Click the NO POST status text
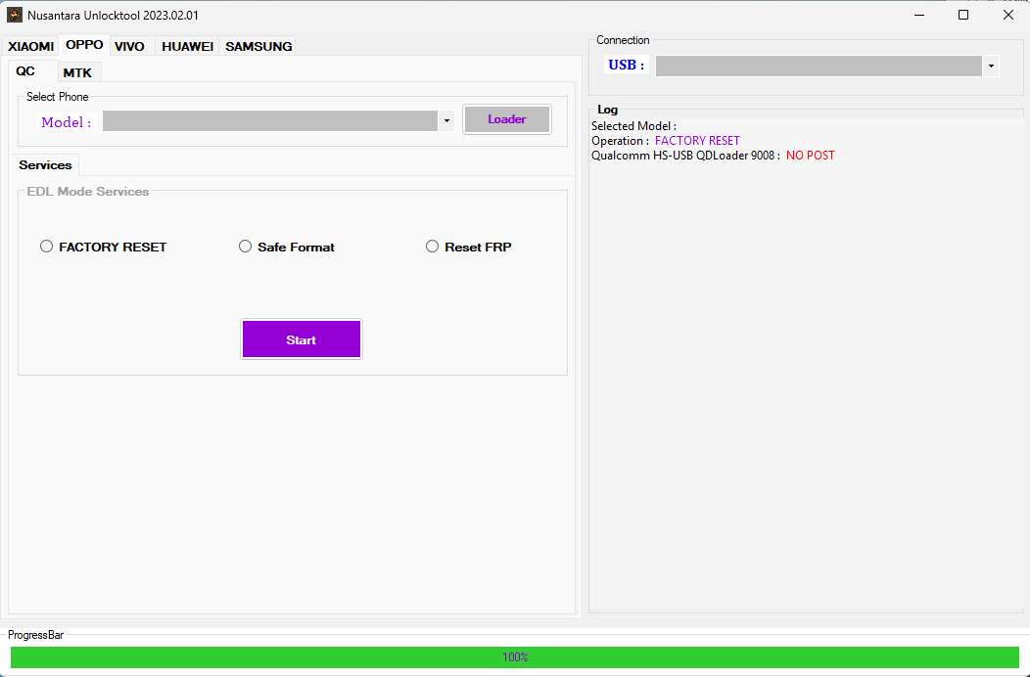This screenshot has width=1030, height=677. (x=810, y=155)
